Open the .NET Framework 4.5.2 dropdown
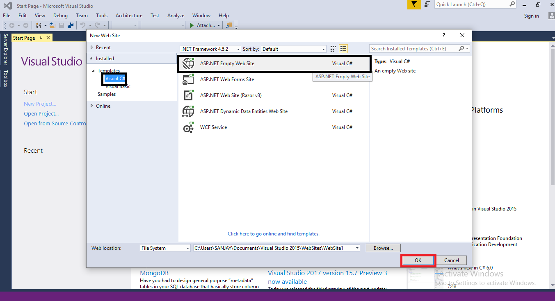 point(211,49)
